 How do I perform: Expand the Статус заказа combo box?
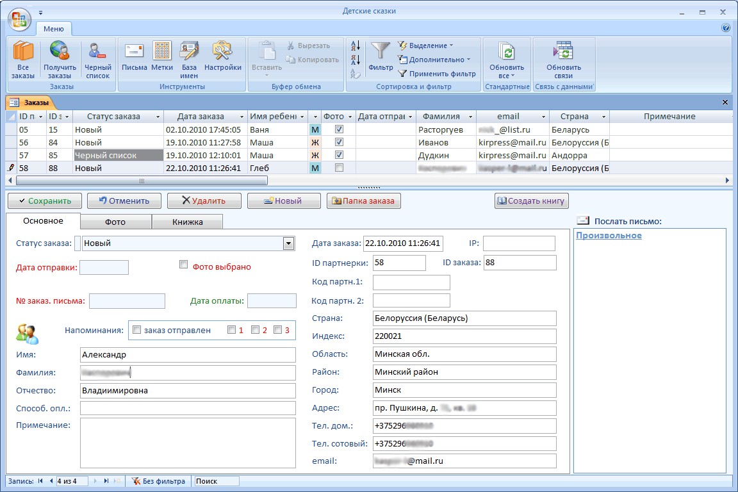[x=288, y=243]
